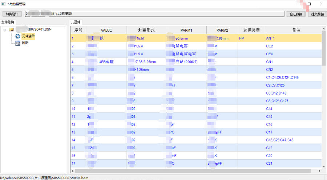Viewport: 327px width, 180px height.
Task: Click the folder icon of the DSN file
Action: 11,30
